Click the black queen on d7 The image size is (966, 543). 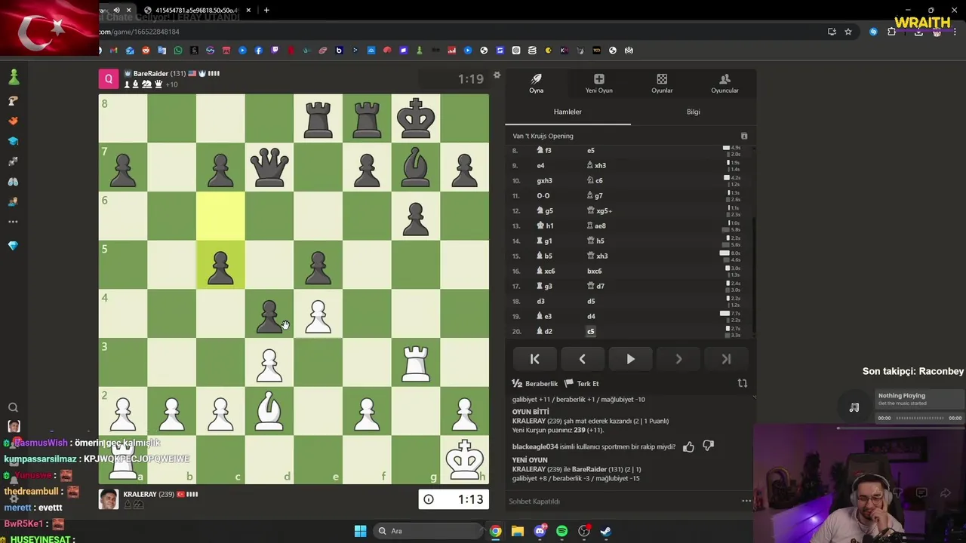269,167
